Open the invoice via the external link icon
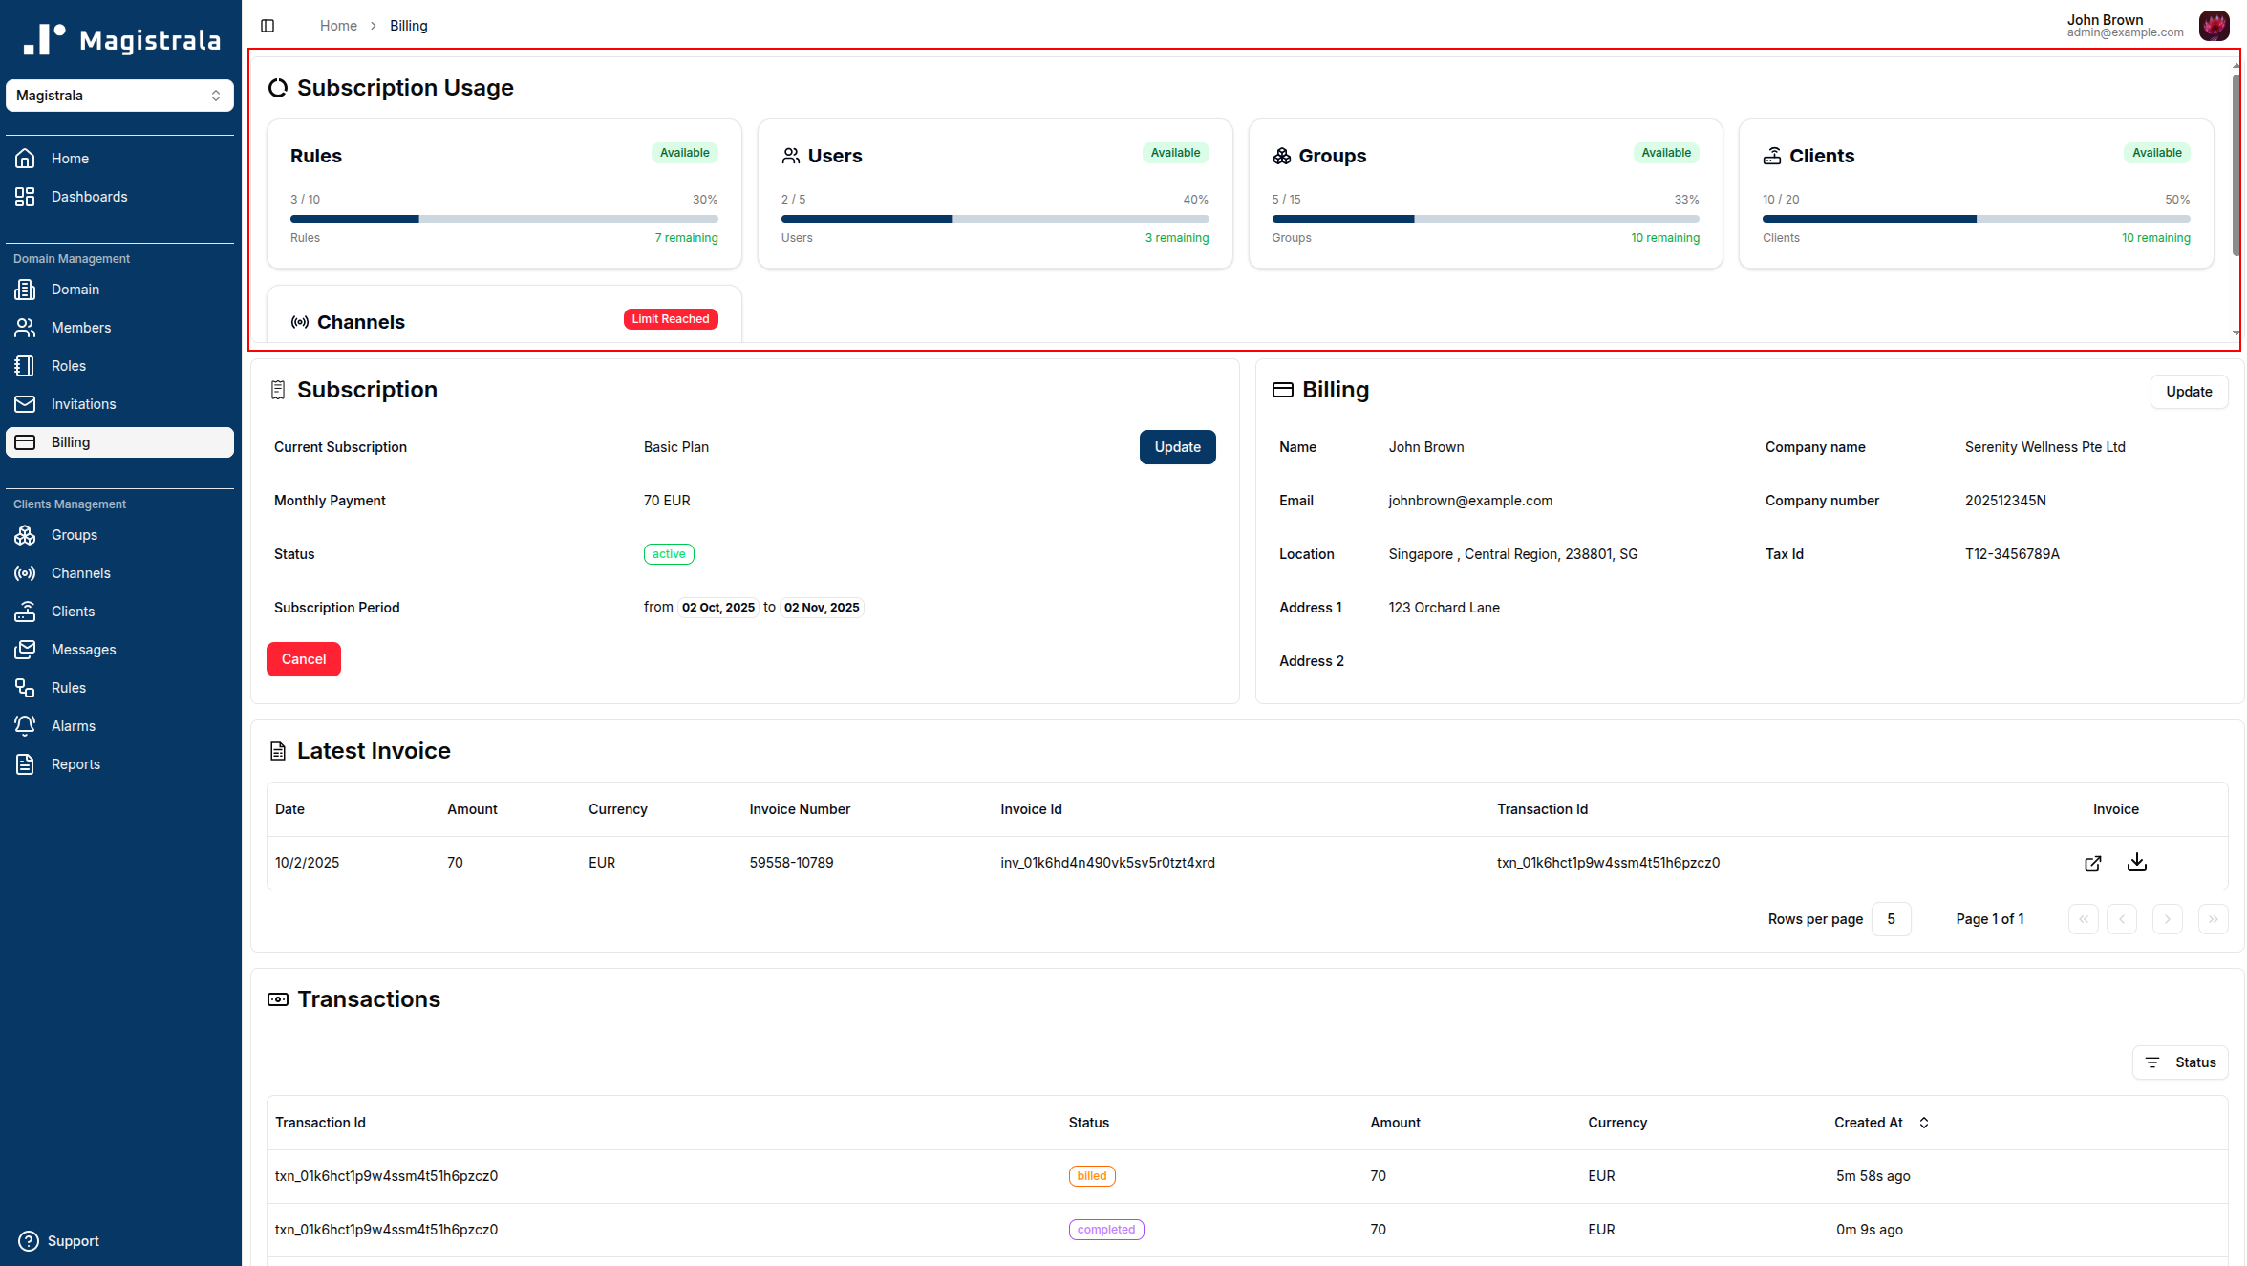 [x=2092, y=862]
